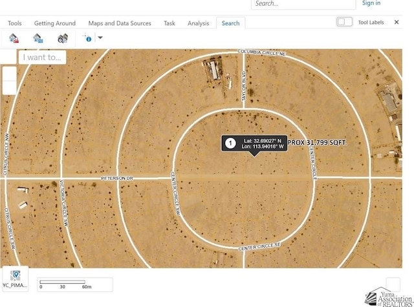
Task: Open the identify tool dropdown arrow
Action: [100, 37]
